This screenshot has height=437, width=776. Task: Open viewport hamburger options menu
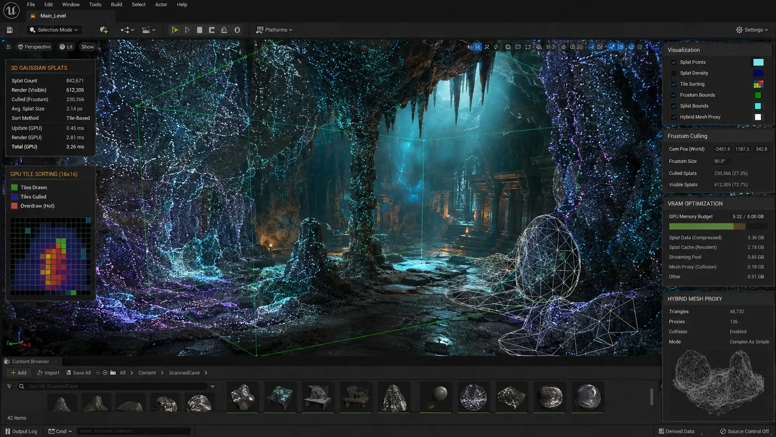8,46
